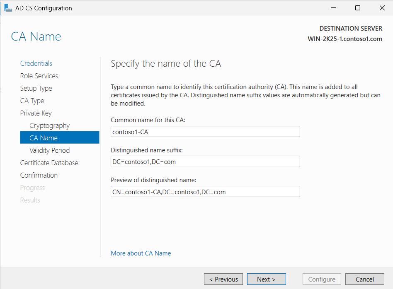Click the paragraph starting 'Type a common name to identify'
The height and width of the screenshot is (289, 393).
tap(245, 95)
